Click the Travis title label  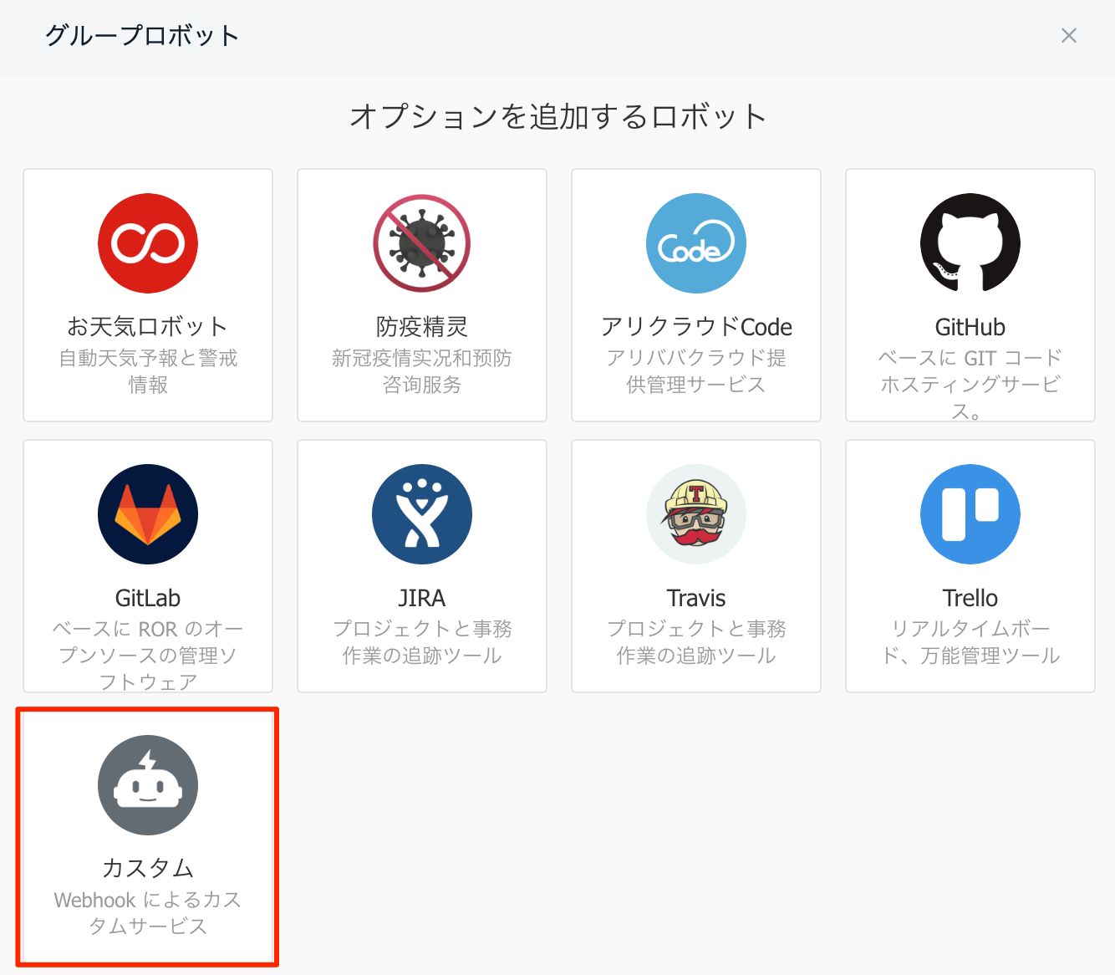pos(696,598)
